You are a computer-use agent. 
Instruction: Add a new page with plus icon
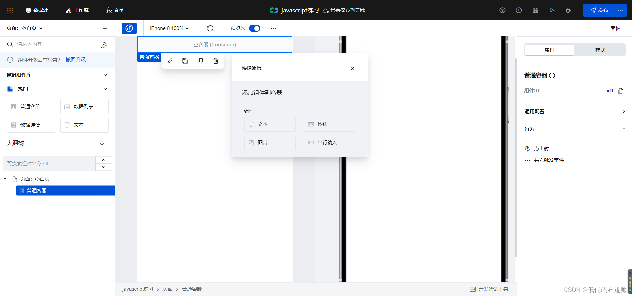105,28
